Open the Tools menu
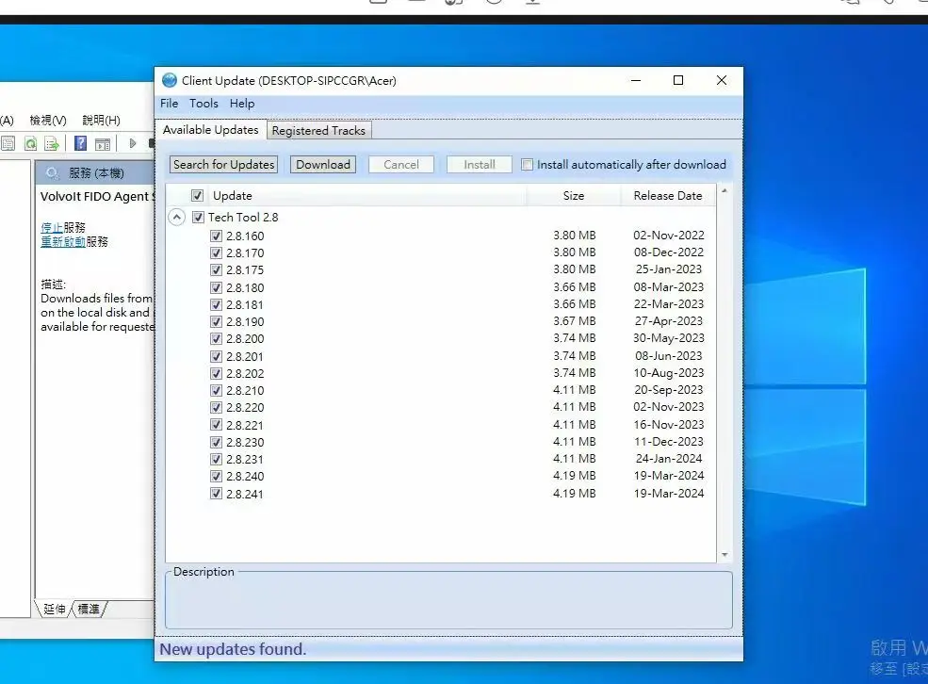Viewport: 928px width, 684px height. click(x=204, y=104)
